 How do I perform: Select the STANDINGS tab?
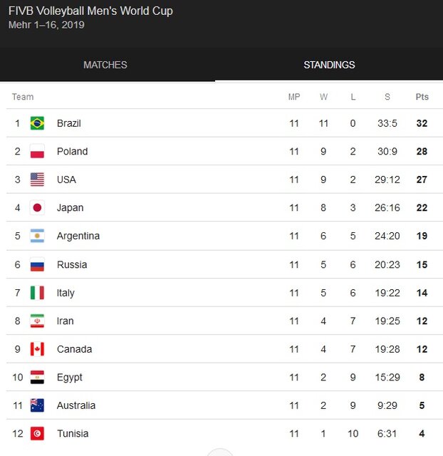click(x=329, y=65)
